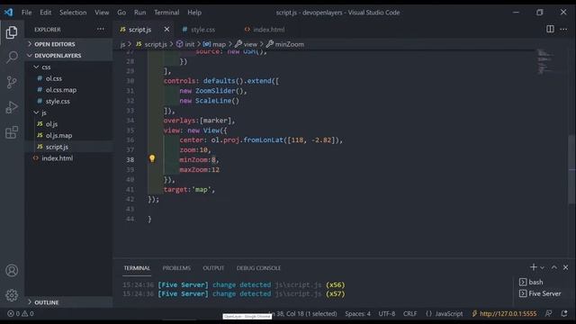Change Spaces: 4 indentation setting
Viewport: 576px width, 324px height.
coord(358,313)
